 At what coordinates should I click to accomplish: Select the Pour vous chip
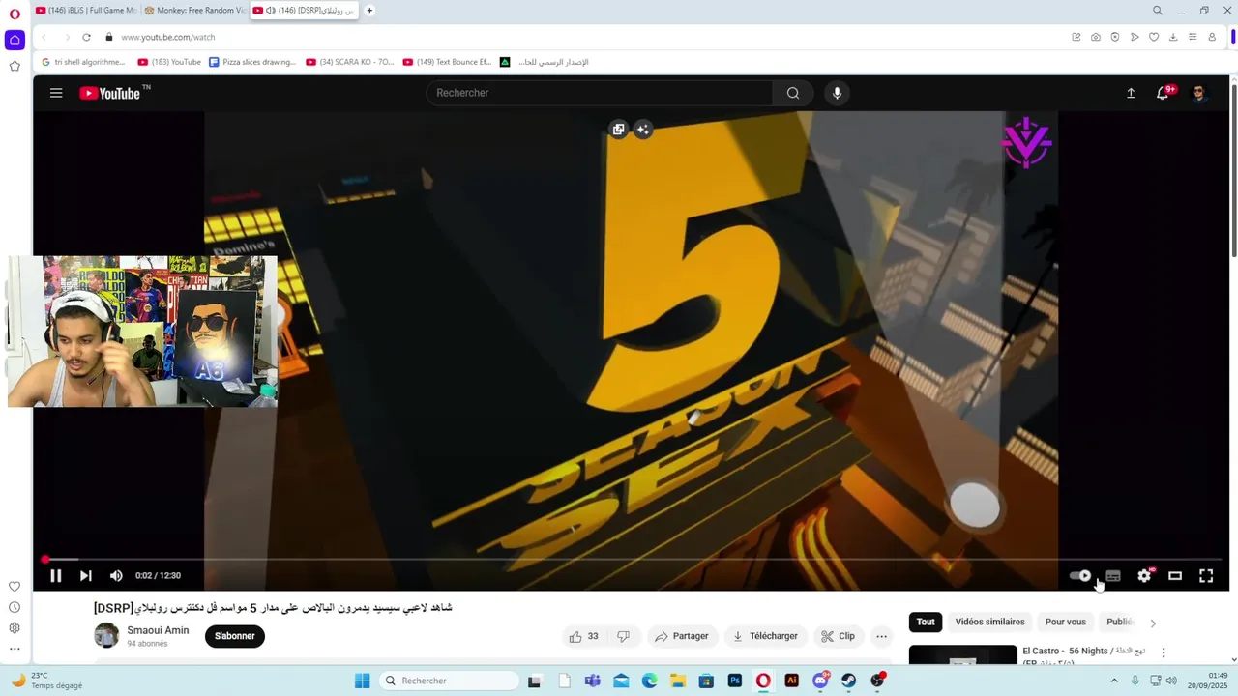(x=1065, y=622)
